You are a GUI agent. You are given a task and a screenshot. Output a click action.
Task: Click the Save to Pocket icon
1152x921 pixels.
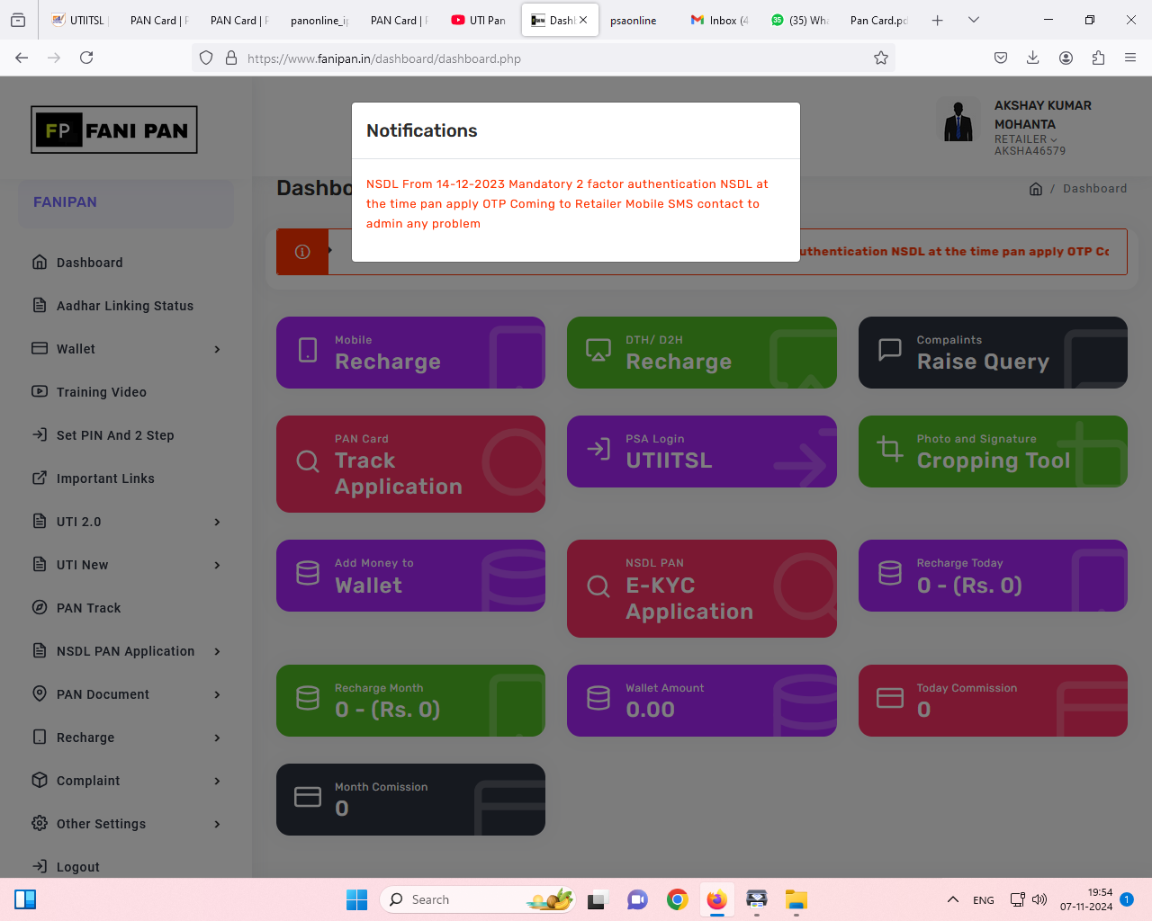pos(1000,58)
